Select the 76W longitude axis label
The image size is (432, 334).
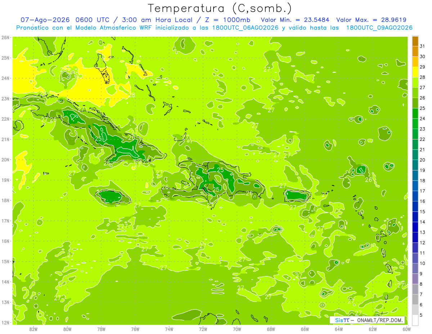[135, 329]
